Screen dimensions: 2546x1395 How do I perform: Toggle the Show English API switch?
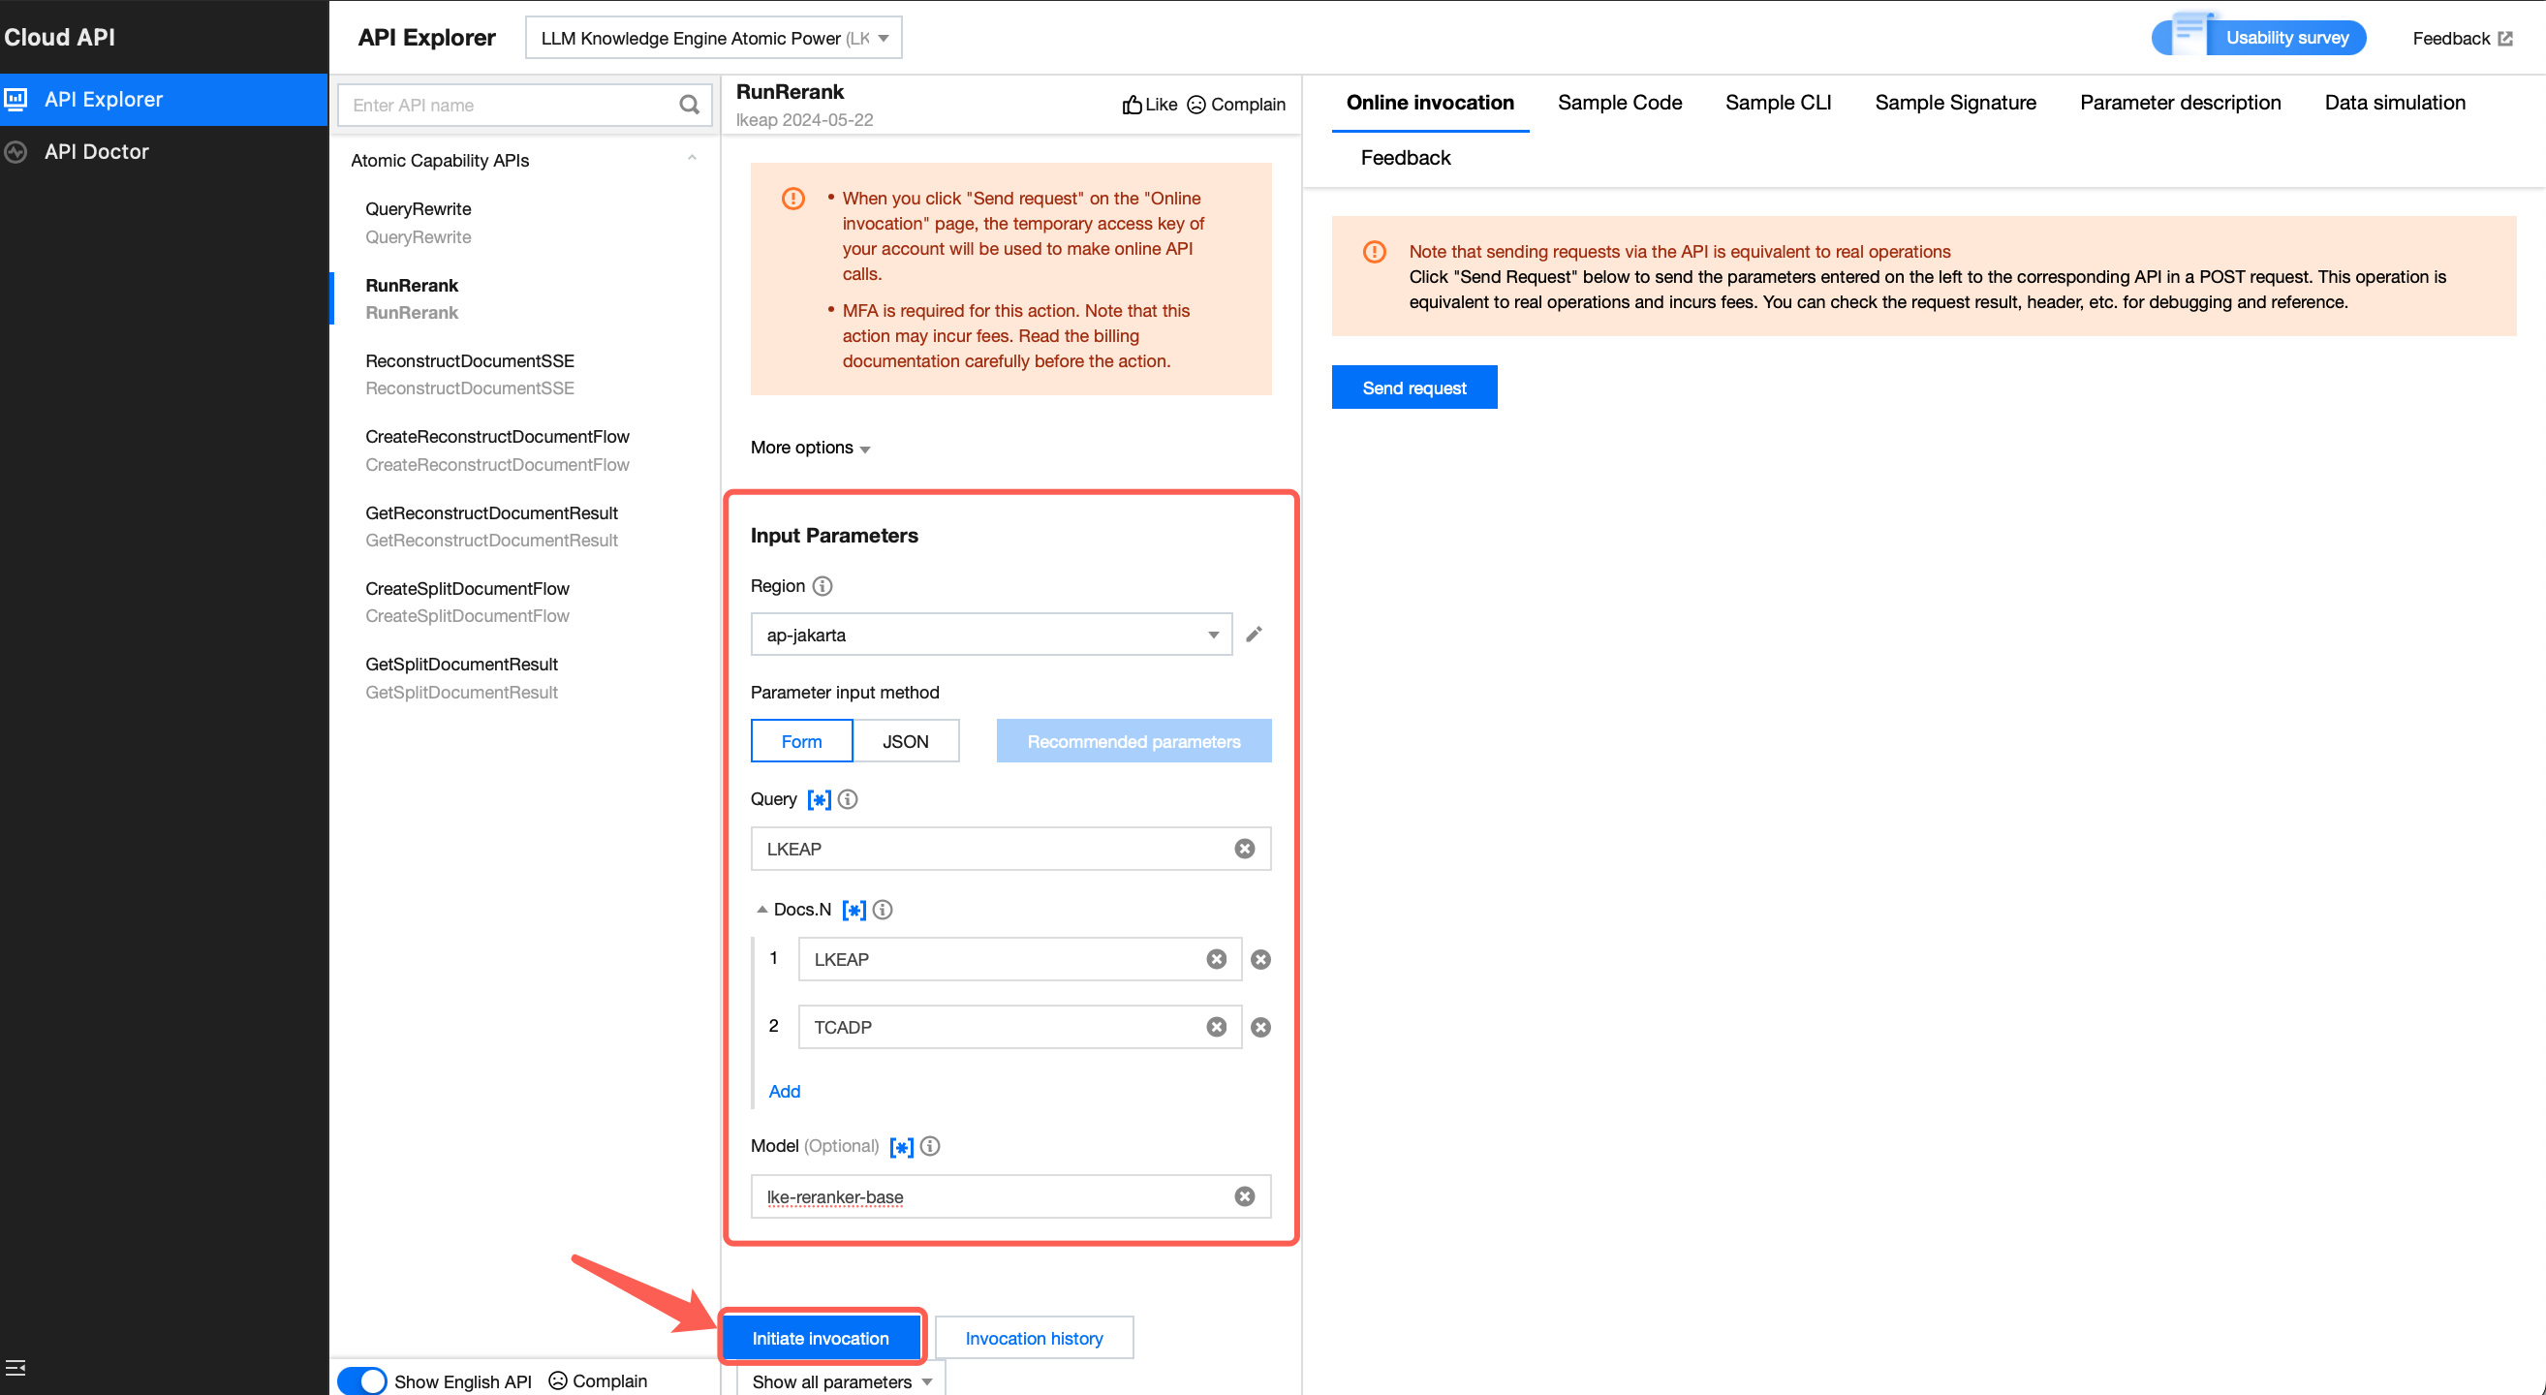point(361,1380)
